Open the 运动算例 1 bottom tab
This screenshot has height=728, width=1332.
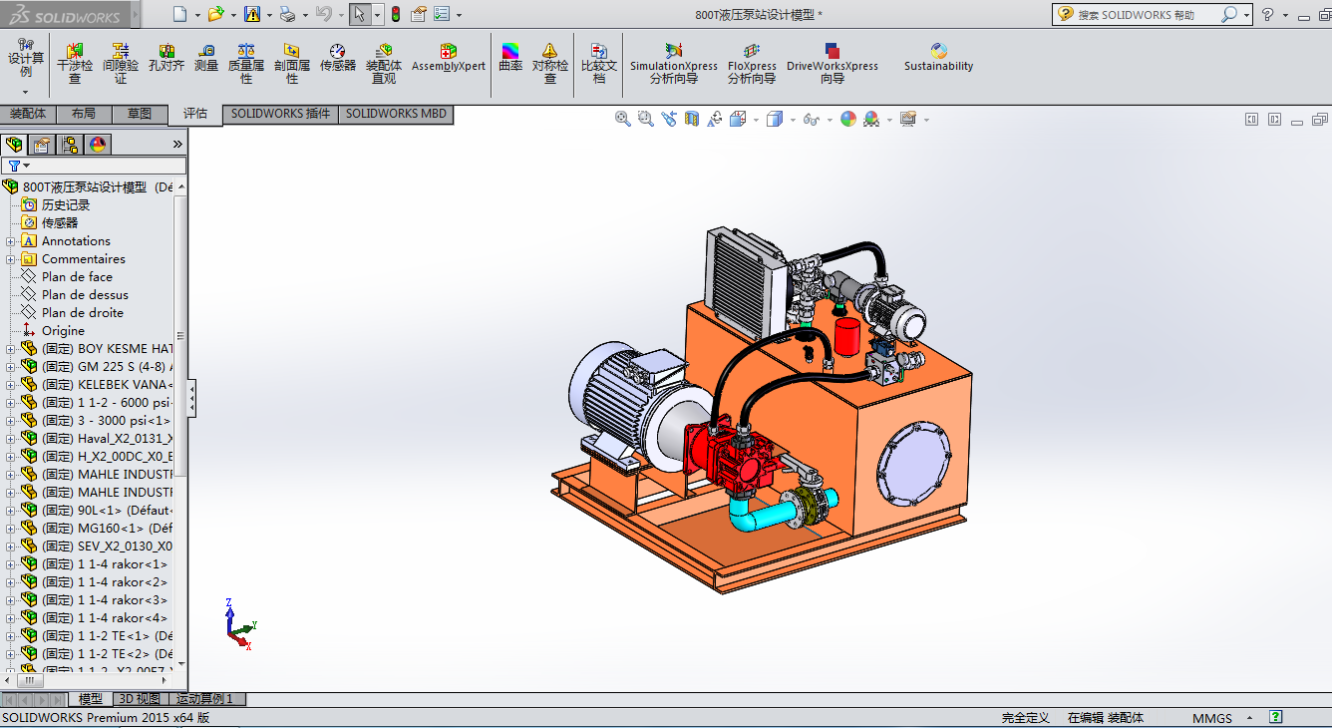click(x=204, y=699)
